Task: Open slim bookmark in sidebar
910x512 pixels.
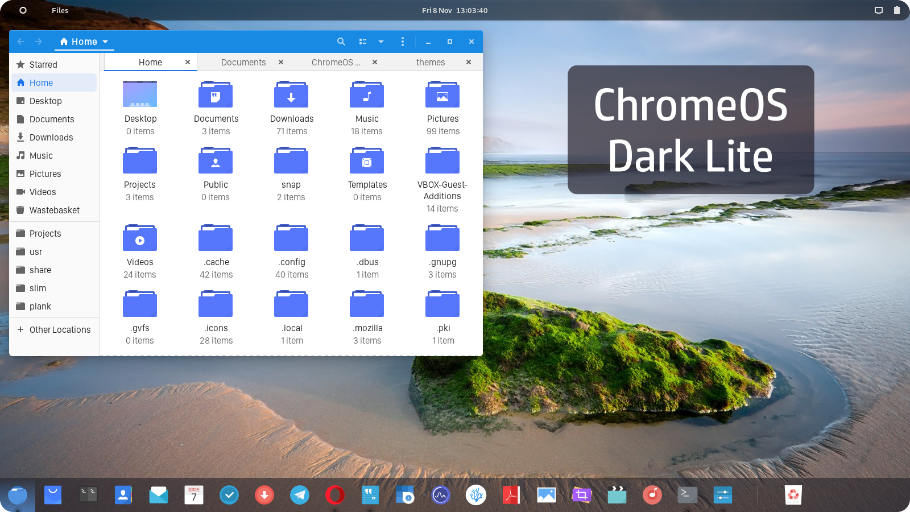Action: coord(54,288)
